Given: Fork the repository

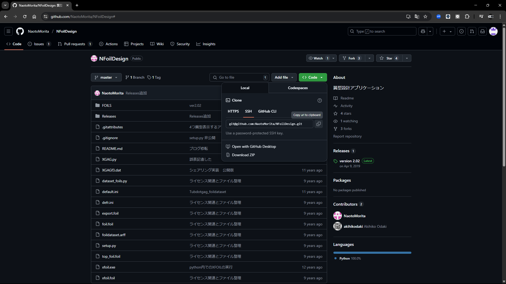Looking at the screenshot, I should point(352,58).
